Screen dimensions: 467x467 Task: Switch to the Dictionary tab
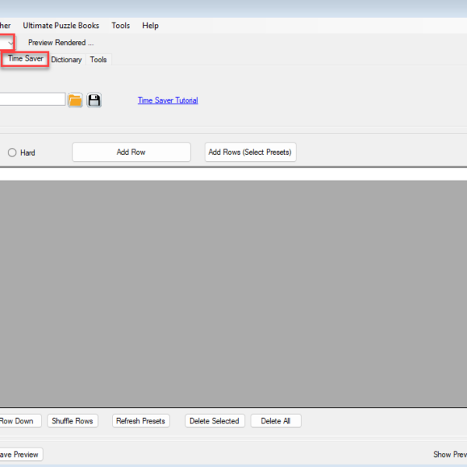[66, 60]
